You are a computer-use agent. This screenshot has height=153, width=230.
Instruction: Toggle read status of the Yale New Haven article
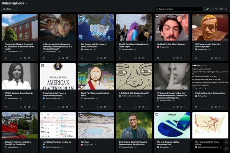tap(25, 58)
